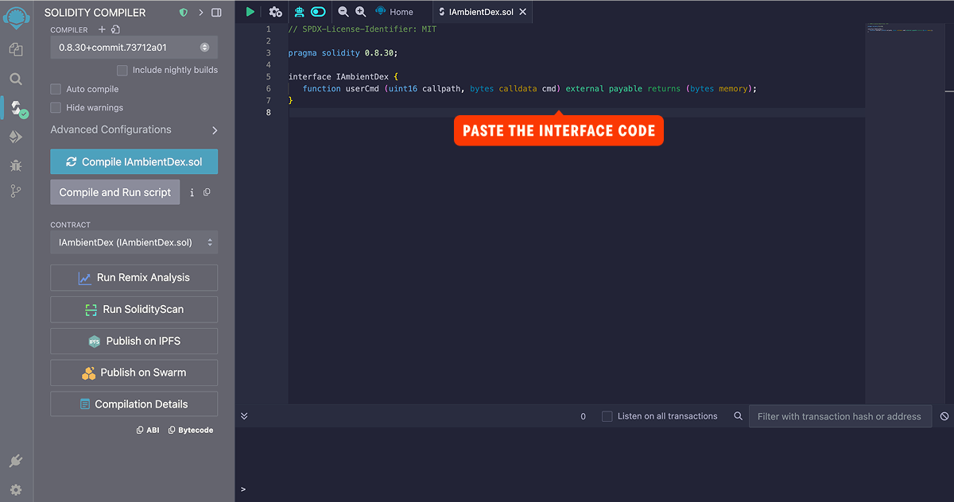The width and height of the screenshot is (954, 502).
Task: Click Publish on Swarm
Action: [134, 373]
